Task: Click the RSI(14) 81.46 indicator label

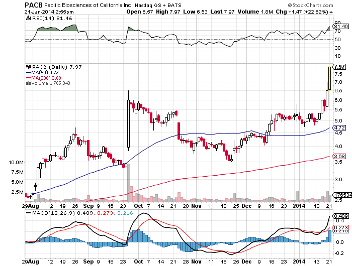Action: (x=52, y=19)
